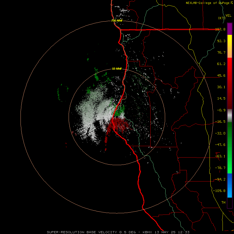
Task: Click the red segment of color bar
Action: (x=230, y=83)
